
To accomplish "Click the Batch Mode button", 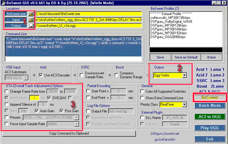I will 210,106.
